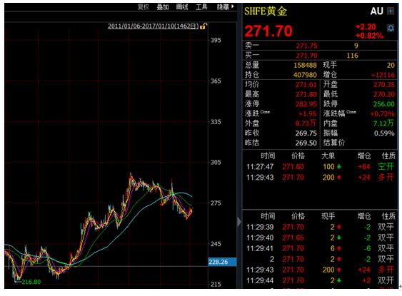Select the 216.80 low price label

click(x=31, y=282)
